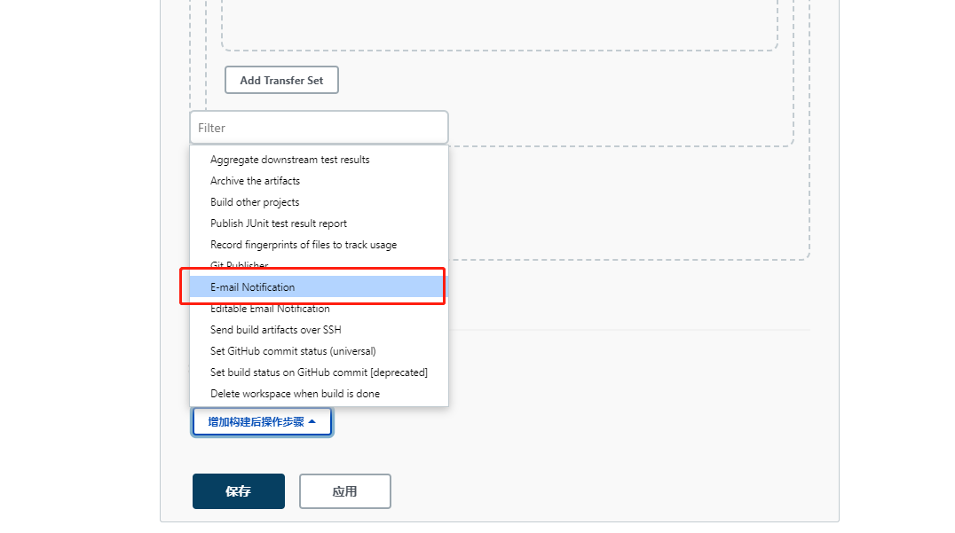This screenshot has width=955, height=533.
Task: Save the configuration with 保存
Action: click(238, 491)
